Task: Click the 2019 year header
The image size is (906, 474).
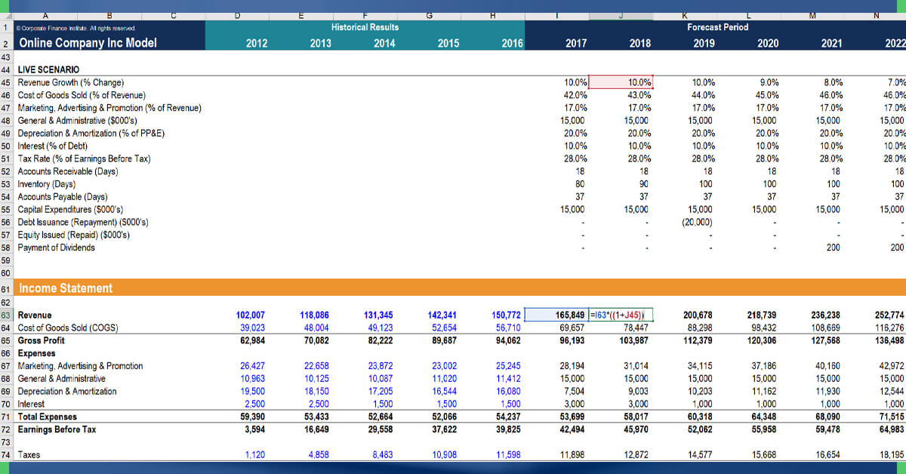Action: pos(704,43)
